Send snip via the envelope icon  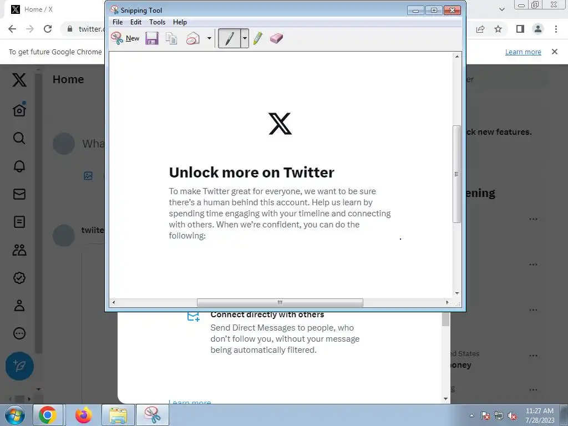(x=193, y=38)
